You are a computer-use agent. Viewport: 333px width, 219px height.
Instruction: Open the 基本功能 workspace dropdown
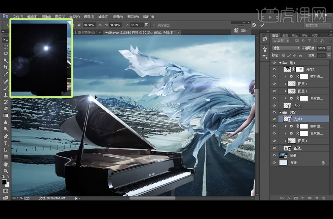tap(317, 25)
